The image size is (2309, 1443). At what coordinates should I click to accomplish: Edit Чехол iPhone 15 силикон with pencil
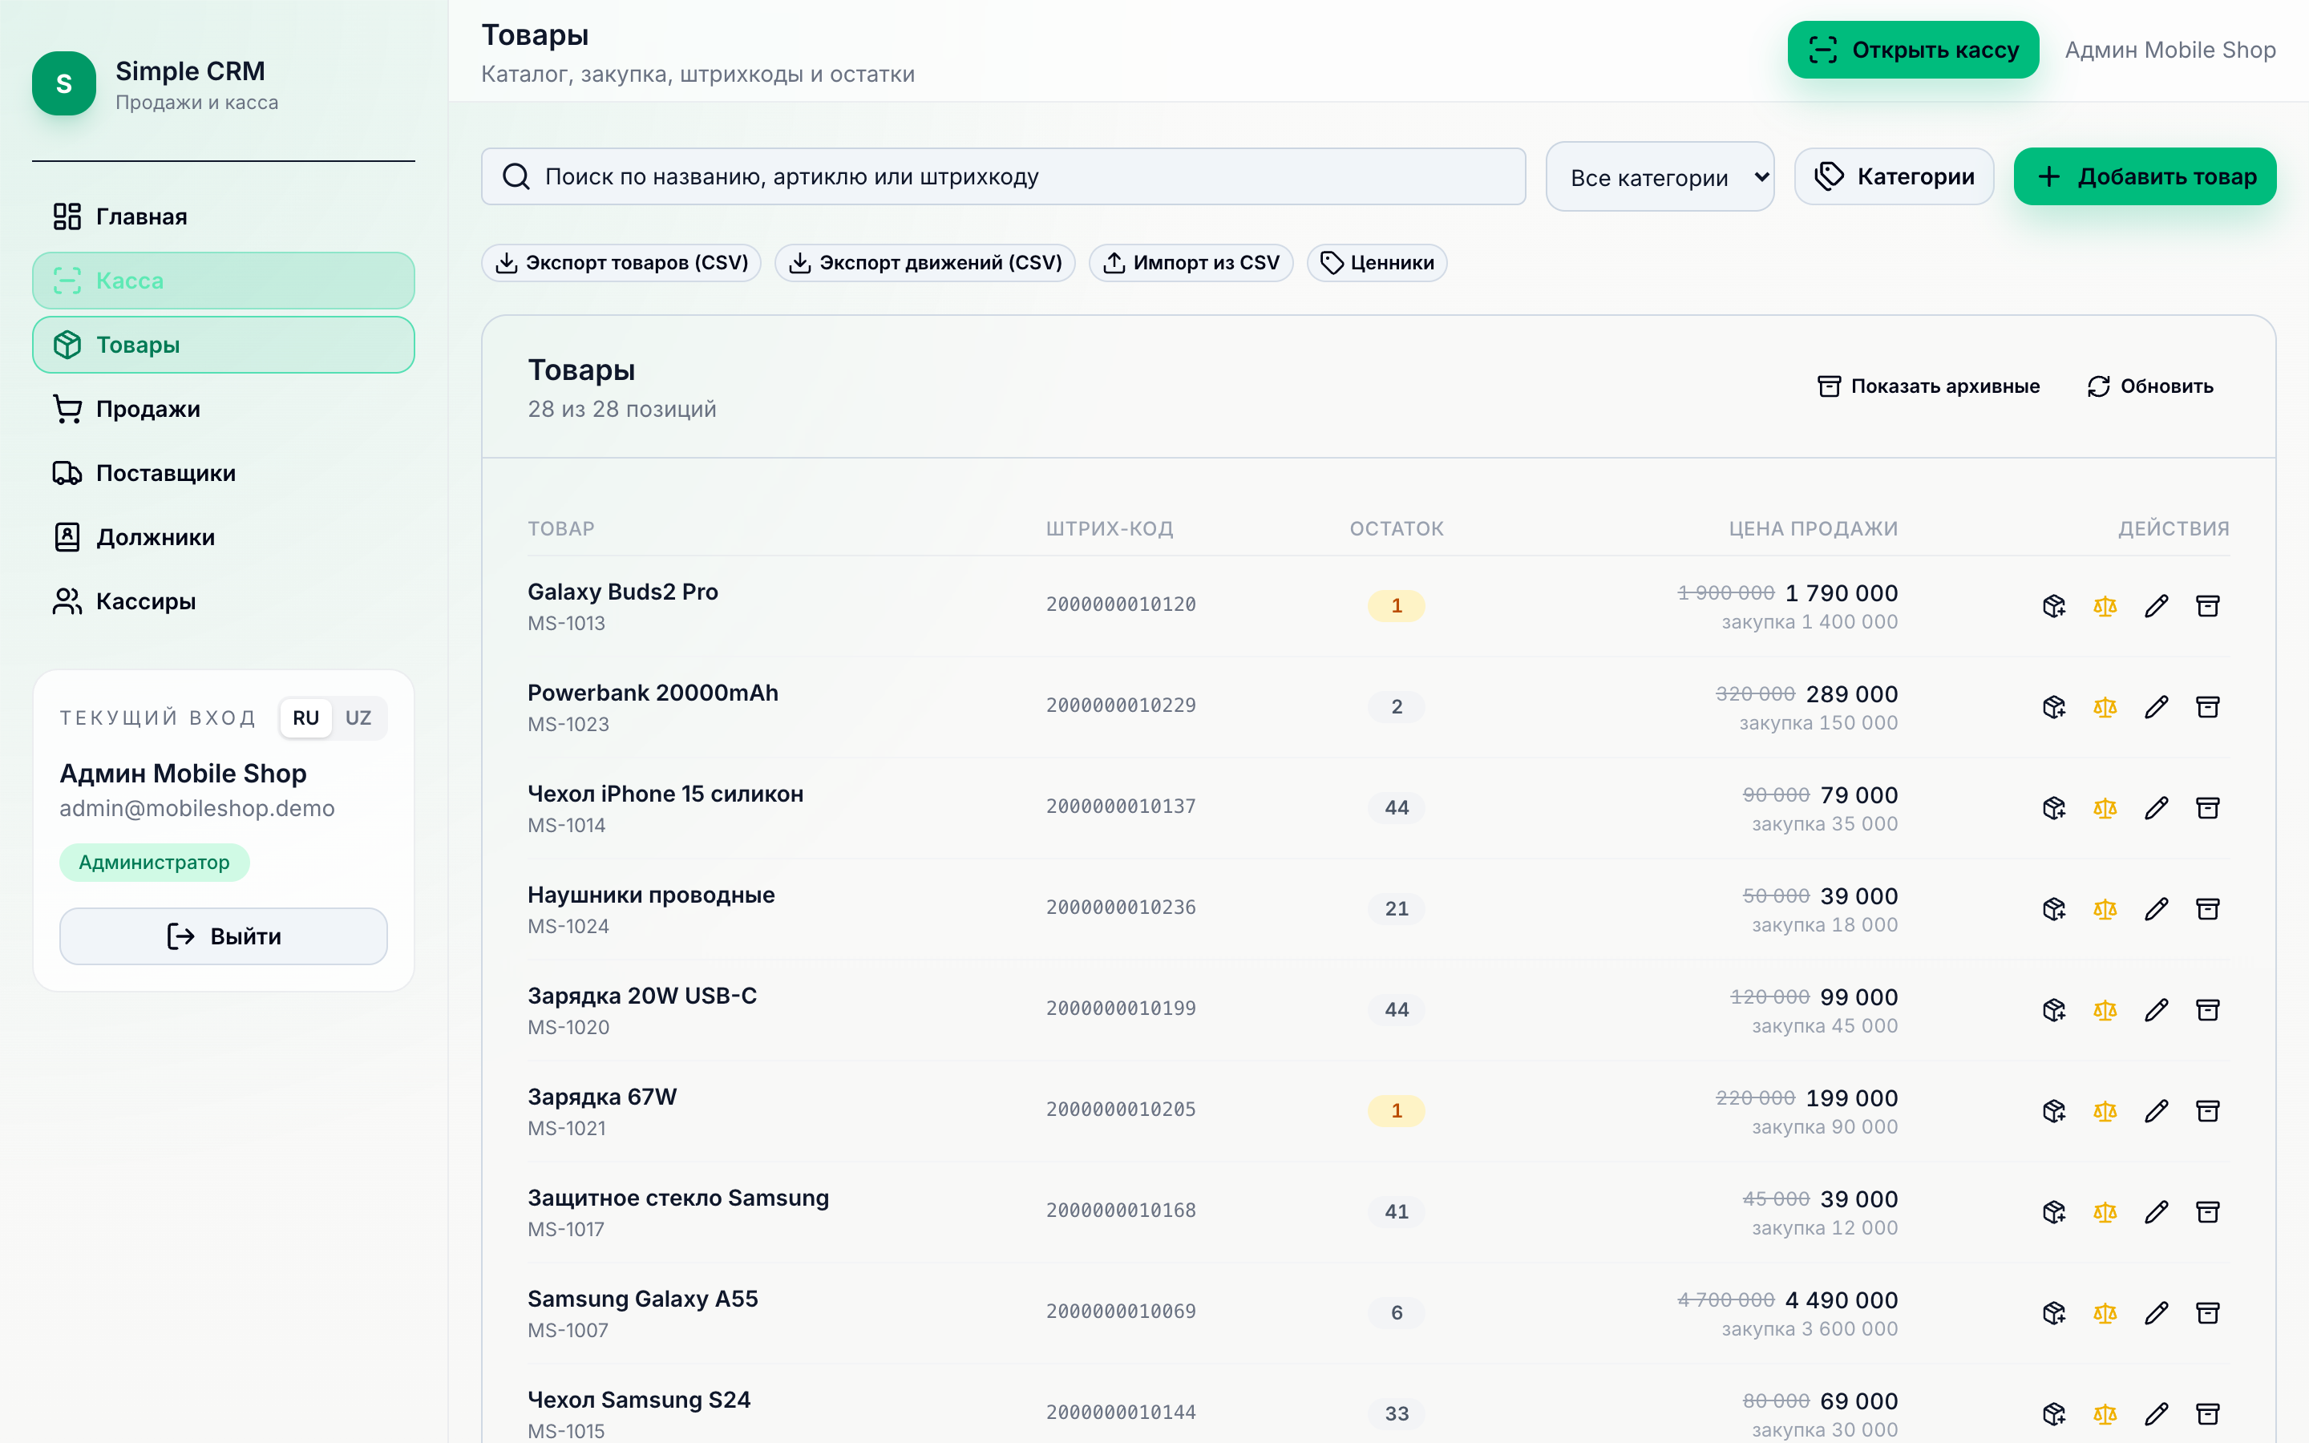[x=2157, y=808]
